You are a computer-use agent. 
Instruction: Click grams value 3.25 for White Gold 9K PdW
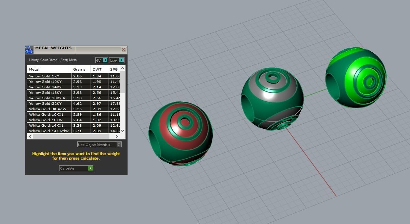click(77, 109)
